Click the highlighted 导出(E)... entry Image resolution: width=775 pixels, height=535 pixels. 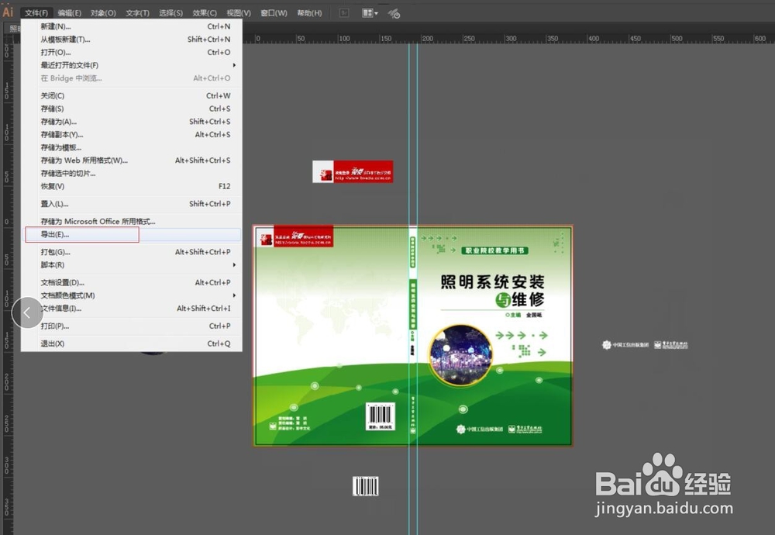point(132,234)
